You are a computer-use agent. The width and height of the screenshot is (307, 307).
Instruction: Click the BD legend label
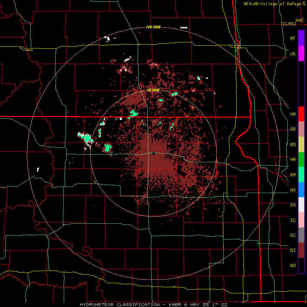pos(293,145)
